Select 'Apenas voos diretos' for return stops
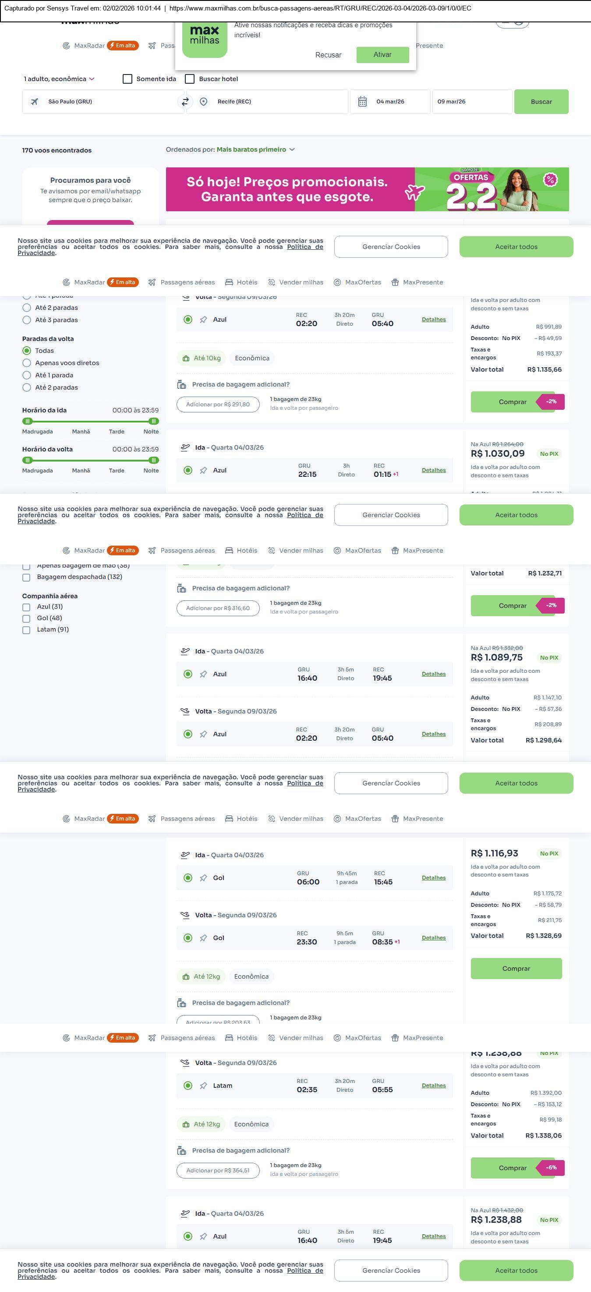The image size is (591, 1292). coord(27,363)
